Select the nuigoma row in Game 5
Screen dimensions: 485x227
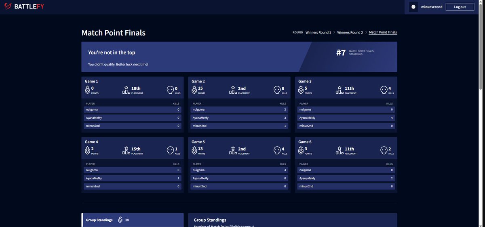[239, 170]
